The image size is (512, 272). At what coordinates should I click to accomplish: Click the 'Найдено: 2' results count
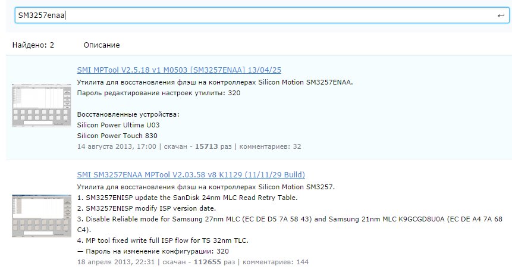tap(33, 45)
